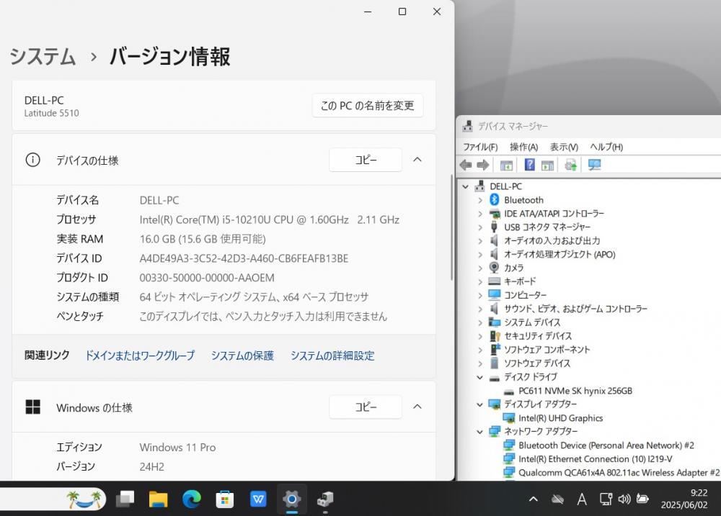Open the taskbar clock showing 9:22
The image size is (721, 516).
point(684,499)
